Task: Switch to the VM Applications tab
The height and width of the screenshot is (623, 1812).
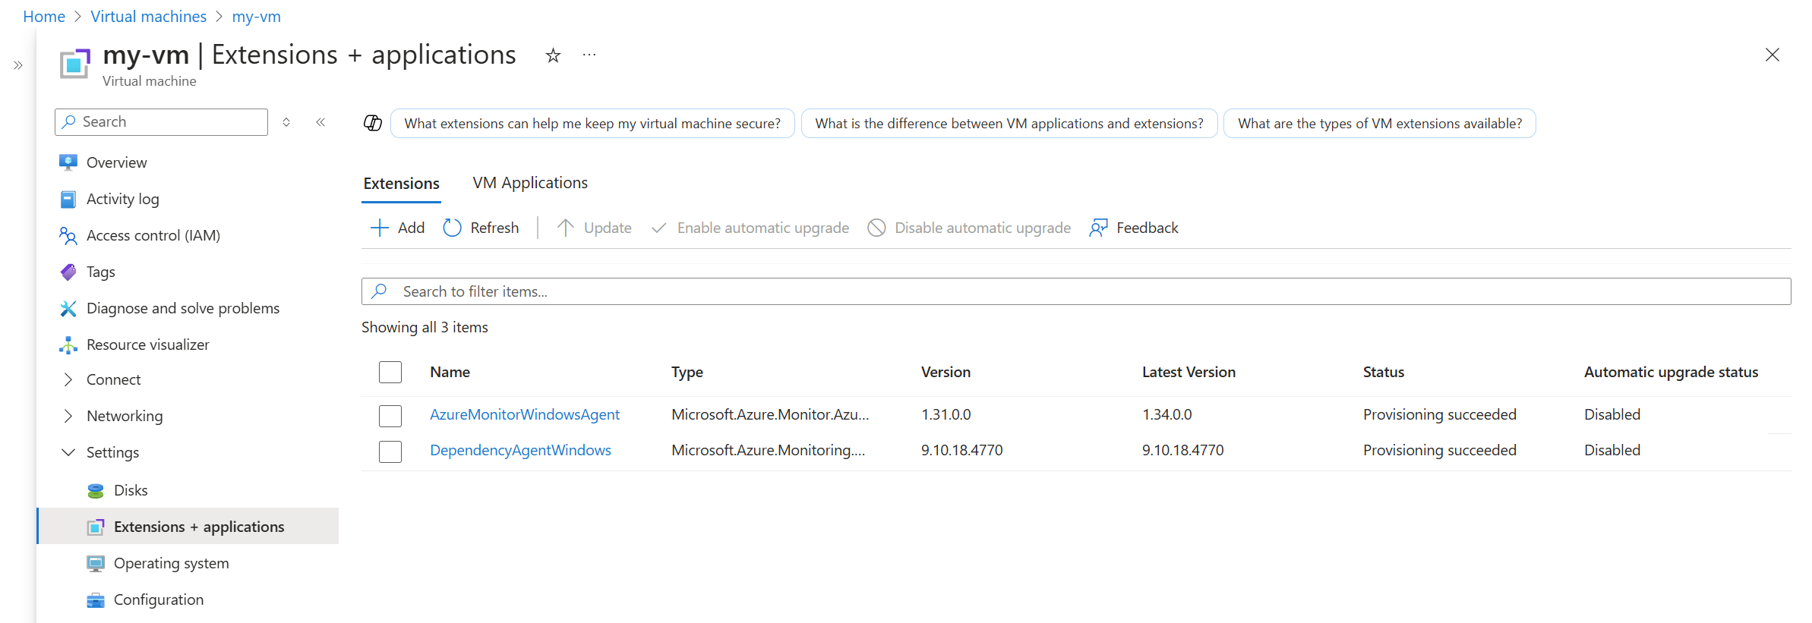Action: (530, 183)
